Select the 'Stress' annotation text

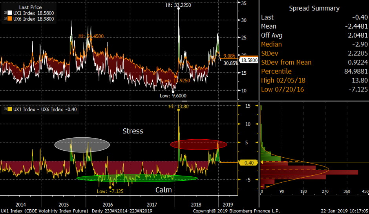(x=133, y=131)
